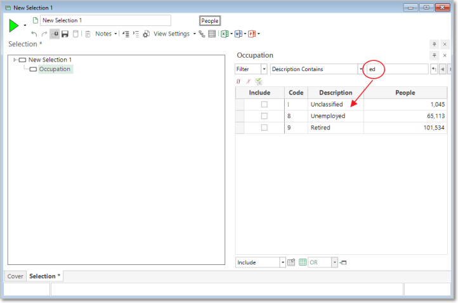This screenshot has height=303, width=458.
Task: Open the Description Contains dropdown
Action: point(360,69)
